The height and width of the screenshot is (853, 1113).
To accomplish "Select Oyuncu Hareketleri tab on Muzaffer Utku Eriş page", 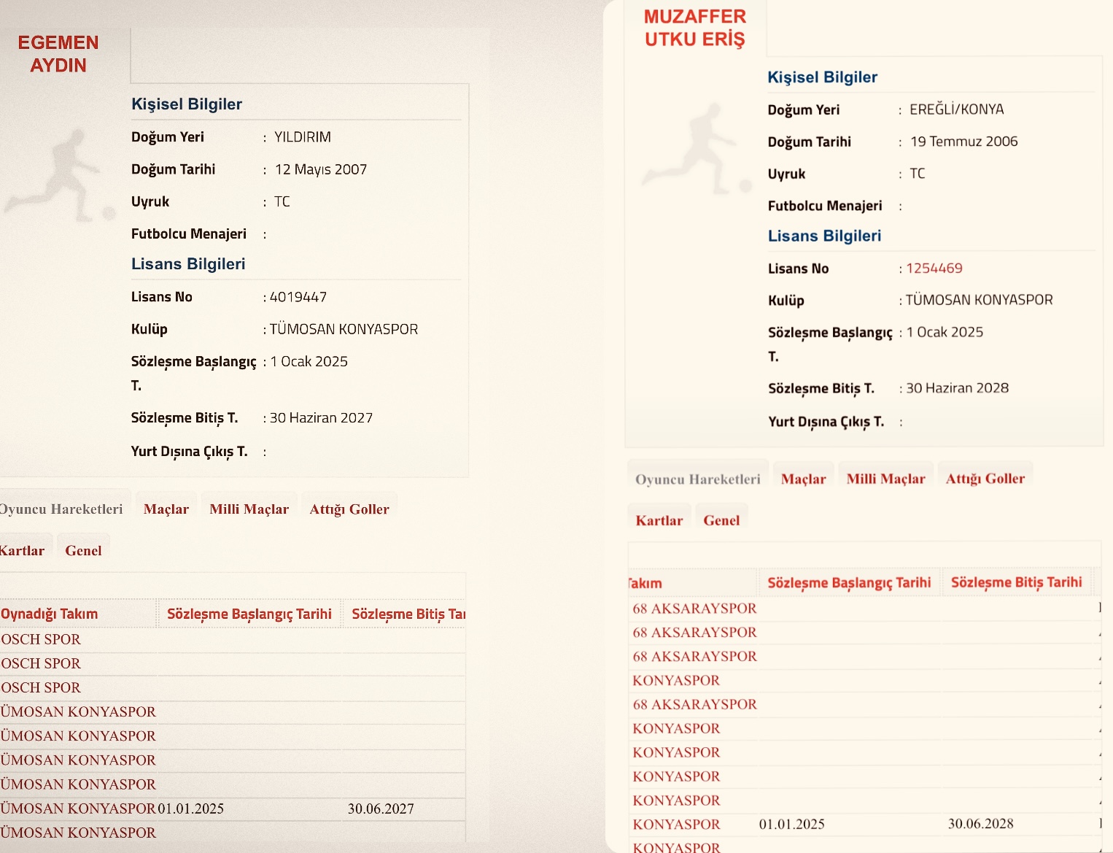I will coord(698,479).
